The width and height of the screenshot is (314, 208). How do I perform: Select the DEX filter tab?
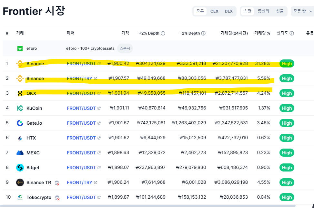pyautogui.click(x=228, y=11)
